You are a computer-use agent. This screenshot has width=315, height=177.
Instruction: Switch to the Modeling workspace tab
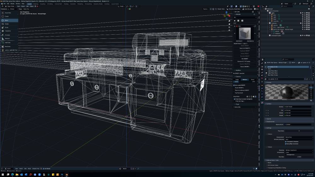(36, 4)
